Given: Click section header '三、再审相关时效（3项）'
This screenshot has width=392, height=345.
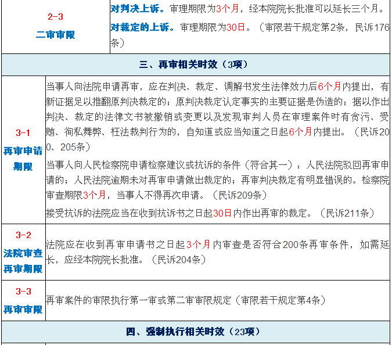Looking at the screenshot, I should pos(193,64).
